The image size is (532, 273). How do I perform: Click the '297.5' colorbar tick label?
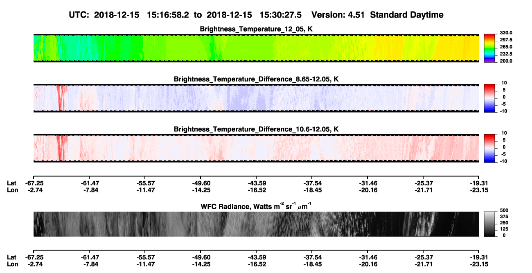[506, 40]
